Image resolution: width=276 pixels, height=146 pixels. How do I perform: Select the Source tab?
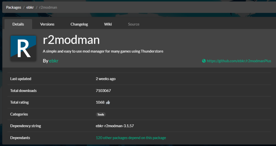click(134, 24)
